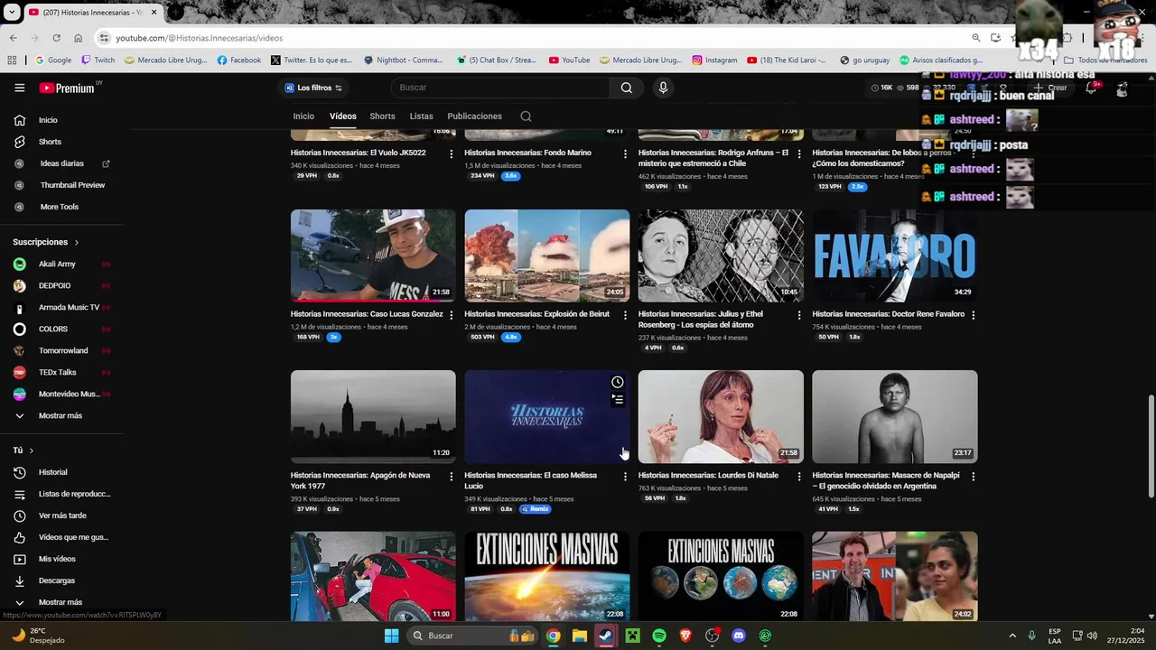The height and width of the screenshot is (650, 1156).
Task: Open File Explorer from the taskbar
Action: point(580,636)
